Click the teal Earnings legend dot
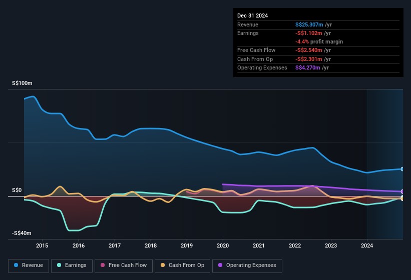The width and height of the screenshot is (411, 280). point(60,265)
